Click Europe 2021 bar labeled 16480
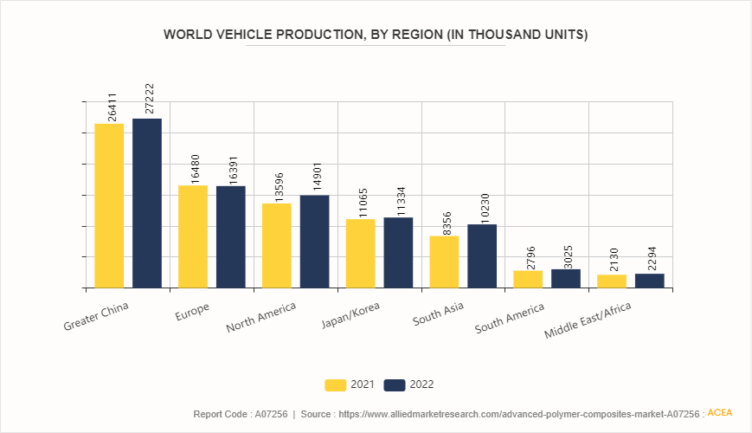Viewport: 752px width, 433px height. coord(193,236)
